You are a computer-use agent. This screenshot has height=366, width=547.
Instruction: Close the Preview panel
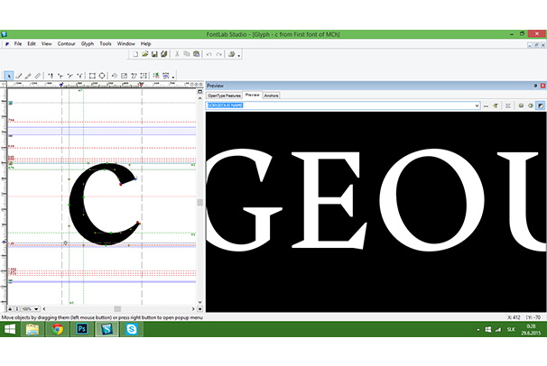click(542, 87)
